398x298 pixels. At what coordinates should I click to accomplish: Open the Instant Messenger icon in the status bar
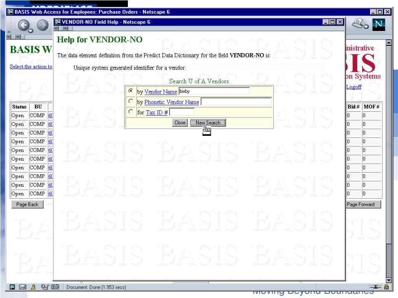pos(33,287)
